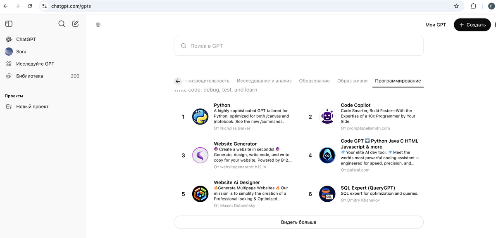Viewport: 496px width, 238px height.
Task: Open Мои GPT page
Action: 436,25
